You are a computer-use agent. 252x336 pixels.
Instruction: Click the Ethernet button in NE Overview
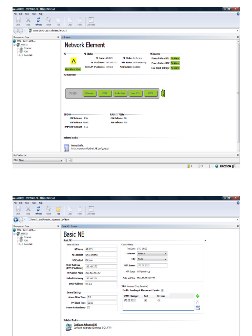click(89, 93)
